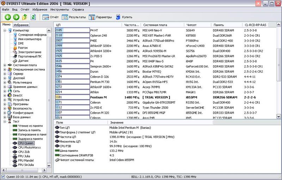This screenshot has width=282, height=180.
Task: Open the Справка menu
Action: pyautogui.click(x=78, y=10)
